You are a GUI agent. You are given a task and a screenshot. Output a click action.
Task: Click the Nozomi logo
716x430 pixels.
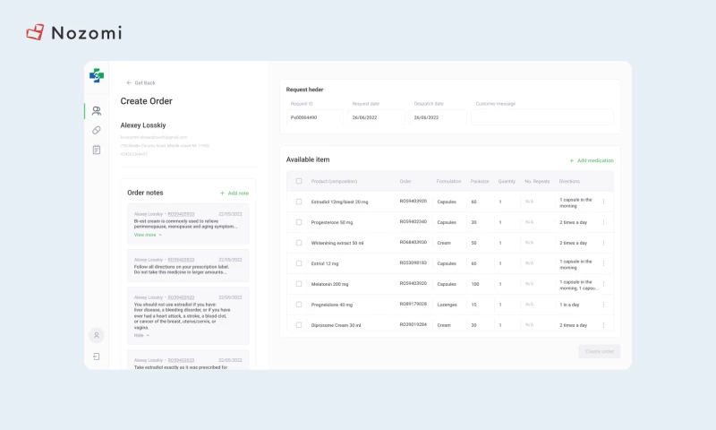pos(74,32)
